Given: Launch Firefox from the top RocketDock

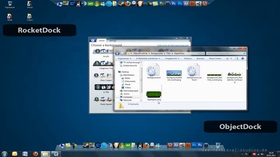Looking at the screenshot, I should (x=128, y=3).
